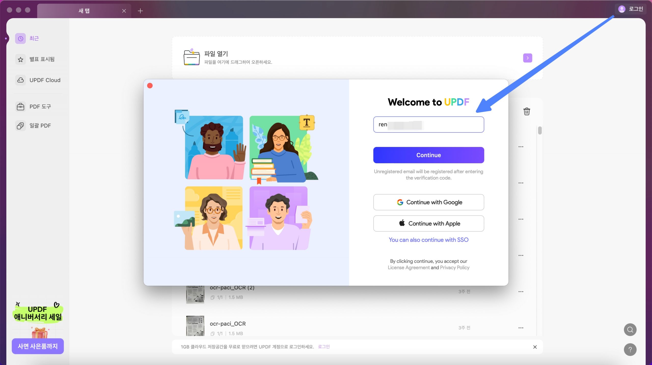Click You can also continue with SSO
The image size is (652, 365).
coord(429,240)
